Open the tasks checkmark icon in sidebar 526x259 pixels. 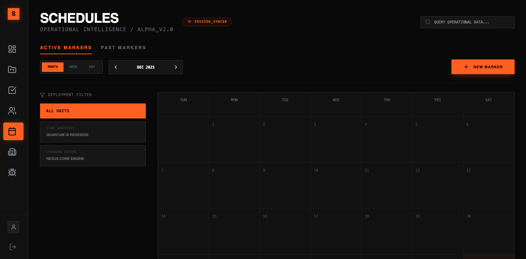coord(12,90)
